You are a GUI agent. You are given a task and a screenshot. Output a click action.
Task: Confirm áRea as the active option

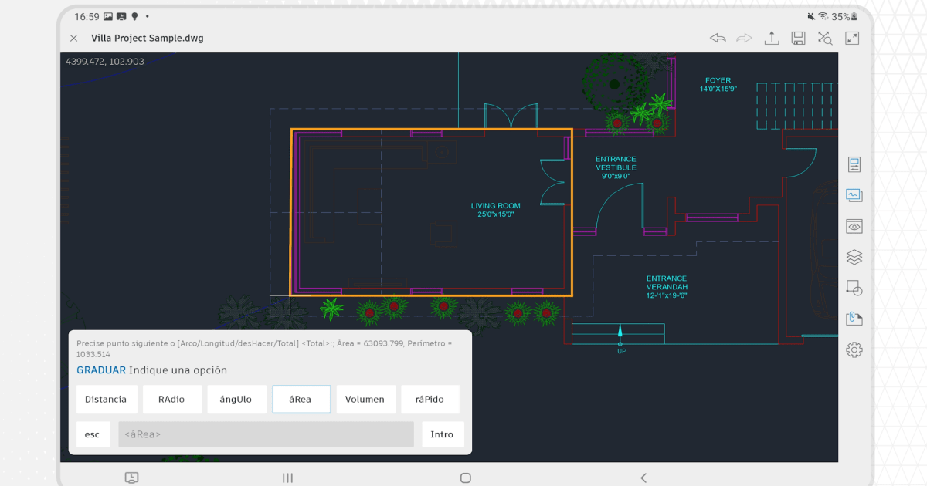click(301, 399)
